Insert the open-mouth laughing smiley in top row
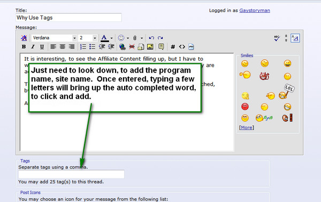The image size is (321, 202). coord(287,63)
